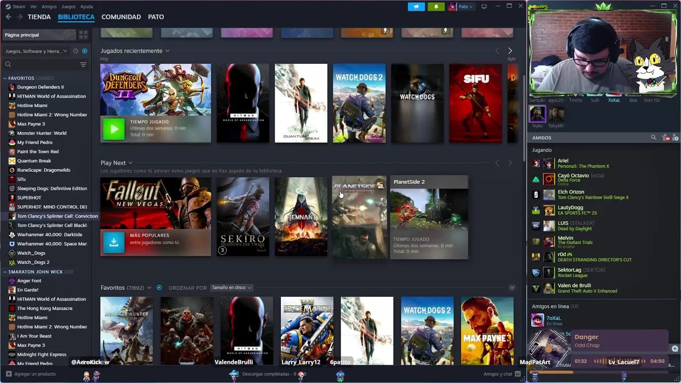Screen dimensions: 681x383
Task: Click Página principal button
Action: pos(39,35)
